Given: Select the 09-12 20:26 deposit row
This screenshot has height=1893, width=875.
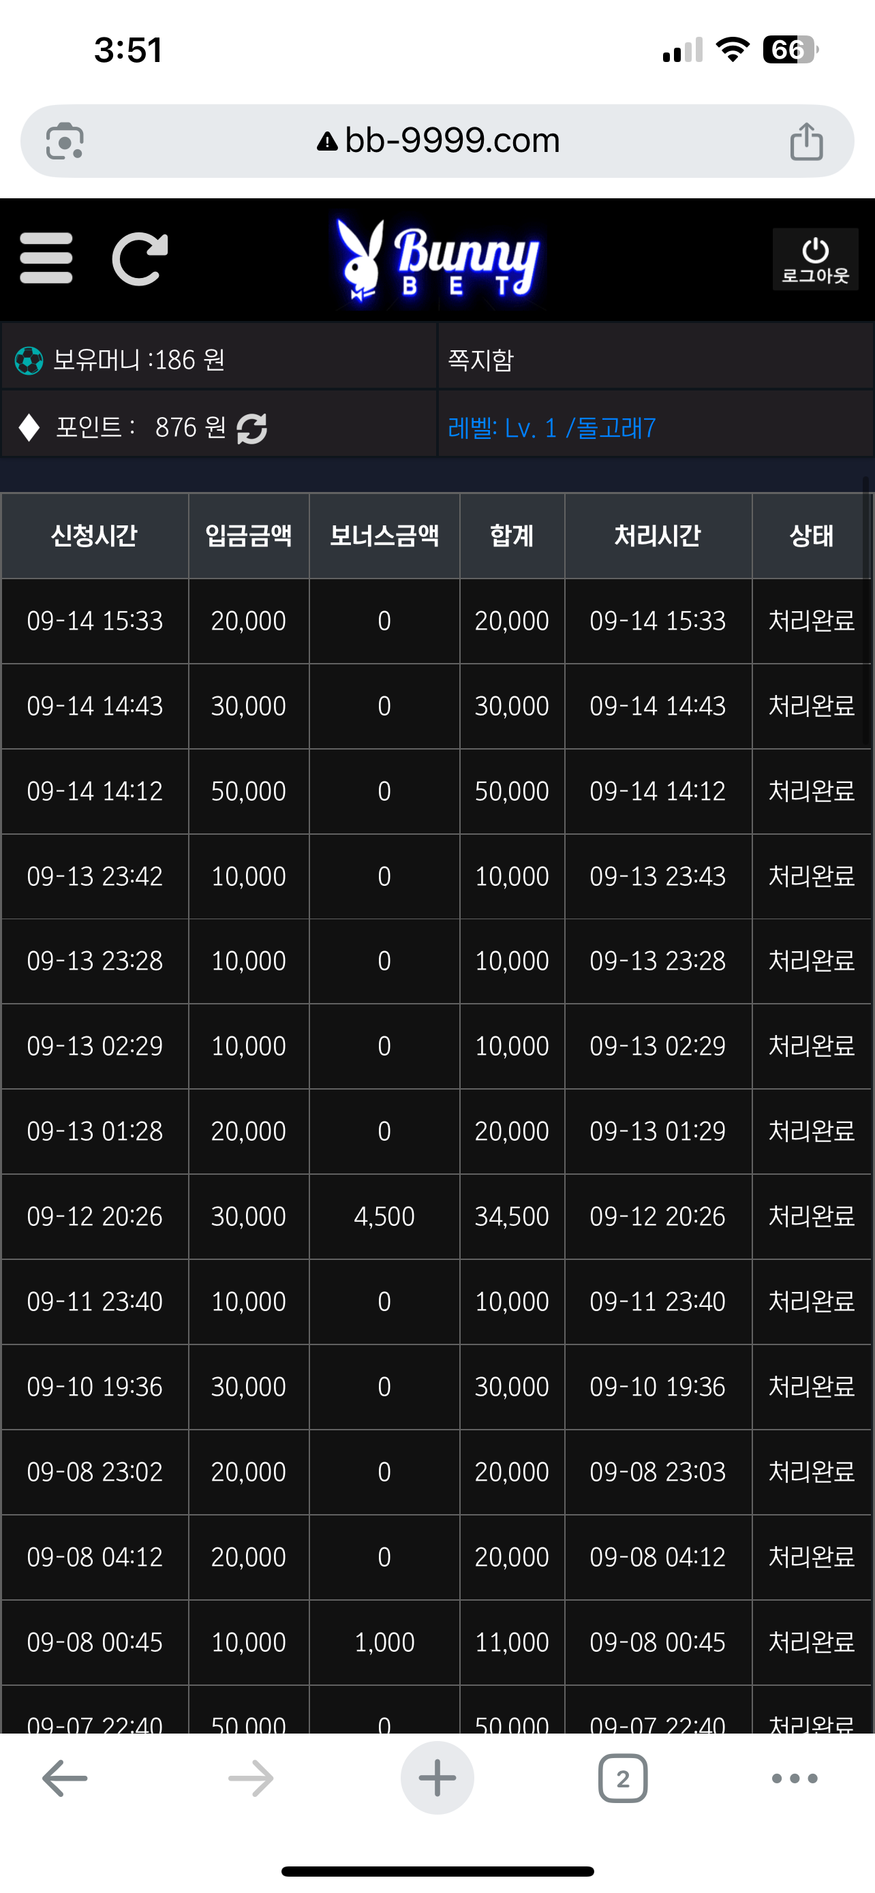Looking at the screenshot, I should [436, 1217].
